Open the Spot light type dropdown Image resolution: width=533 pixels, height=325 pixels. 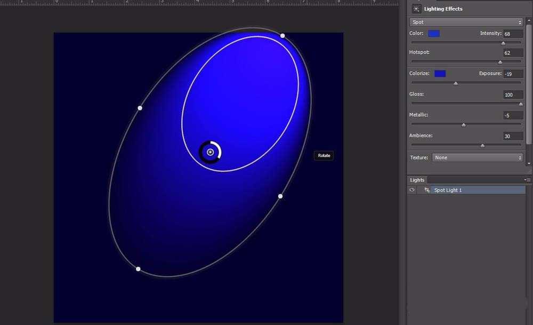coord(466,22)
